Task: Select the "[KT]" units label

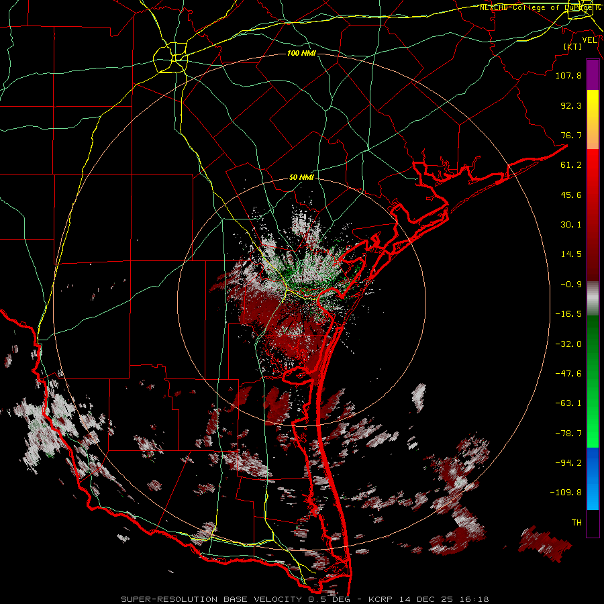Action: point(573,46)
